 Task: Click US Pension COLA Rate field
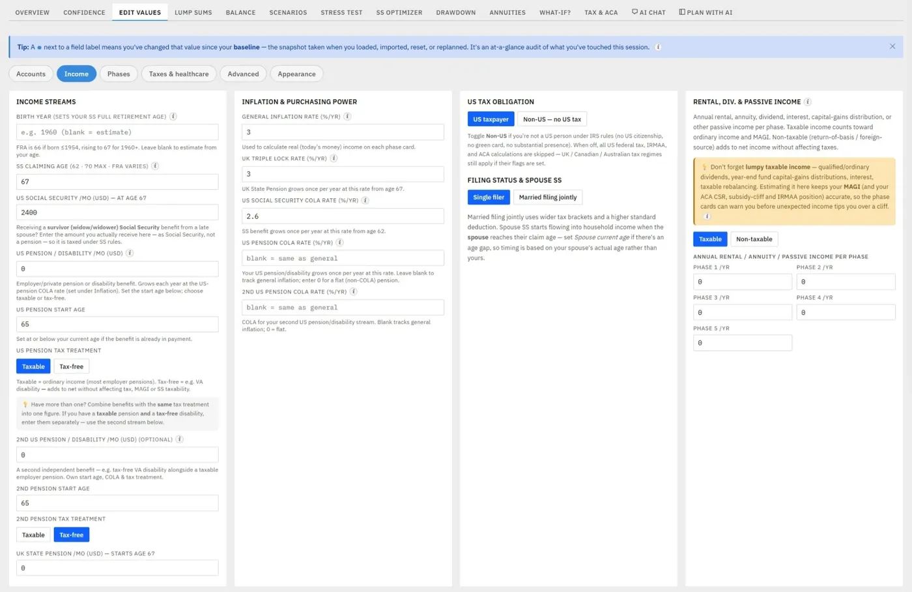343,258
